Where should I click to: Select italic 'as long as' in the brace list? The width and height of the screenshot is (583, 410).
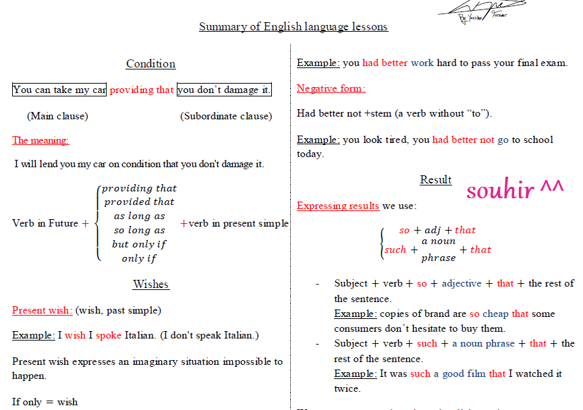140,216
